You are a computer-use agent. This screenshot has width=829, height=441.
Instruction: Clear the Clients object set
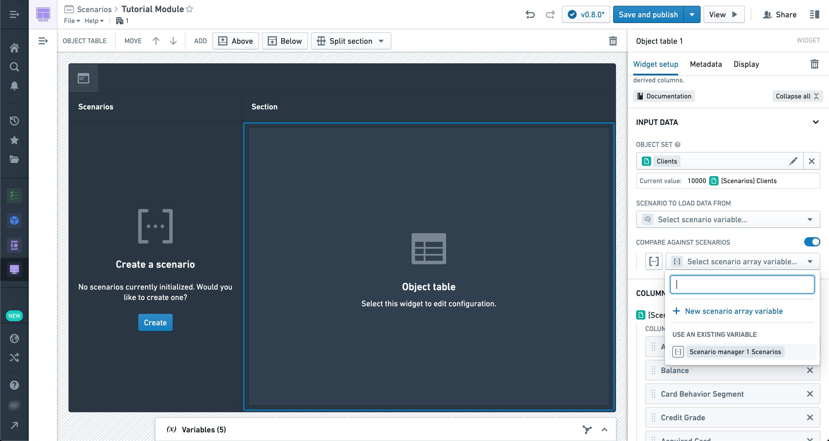[811, 161]
